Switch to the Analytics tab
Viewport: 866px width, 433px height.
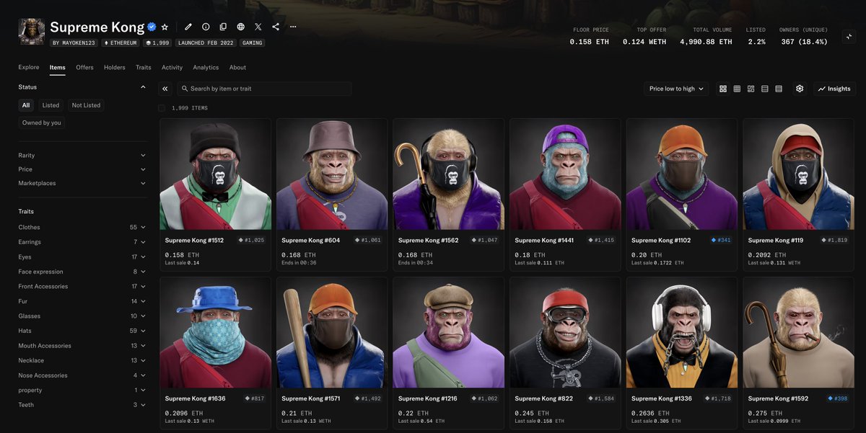point(206,67)
